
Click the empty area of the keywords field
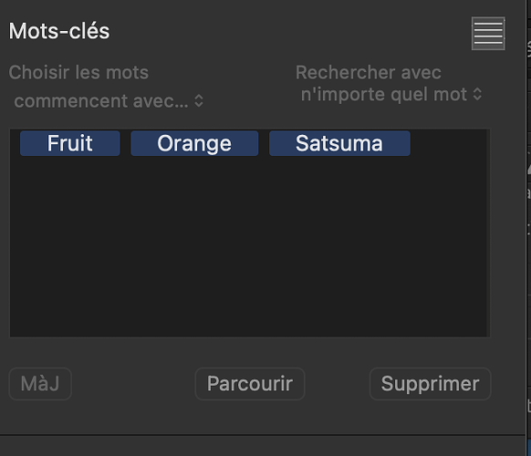(x=249, y=247)
